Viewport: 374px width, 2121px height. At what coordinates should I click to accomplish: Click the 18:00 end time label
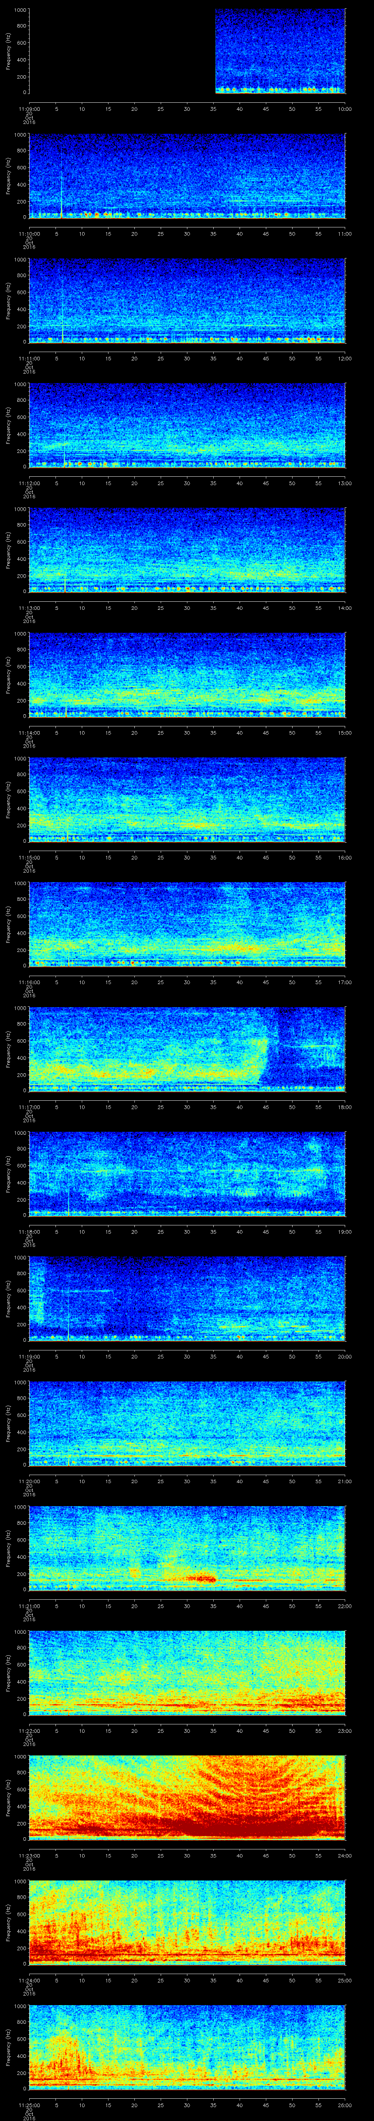click(x=345, y=1107)
